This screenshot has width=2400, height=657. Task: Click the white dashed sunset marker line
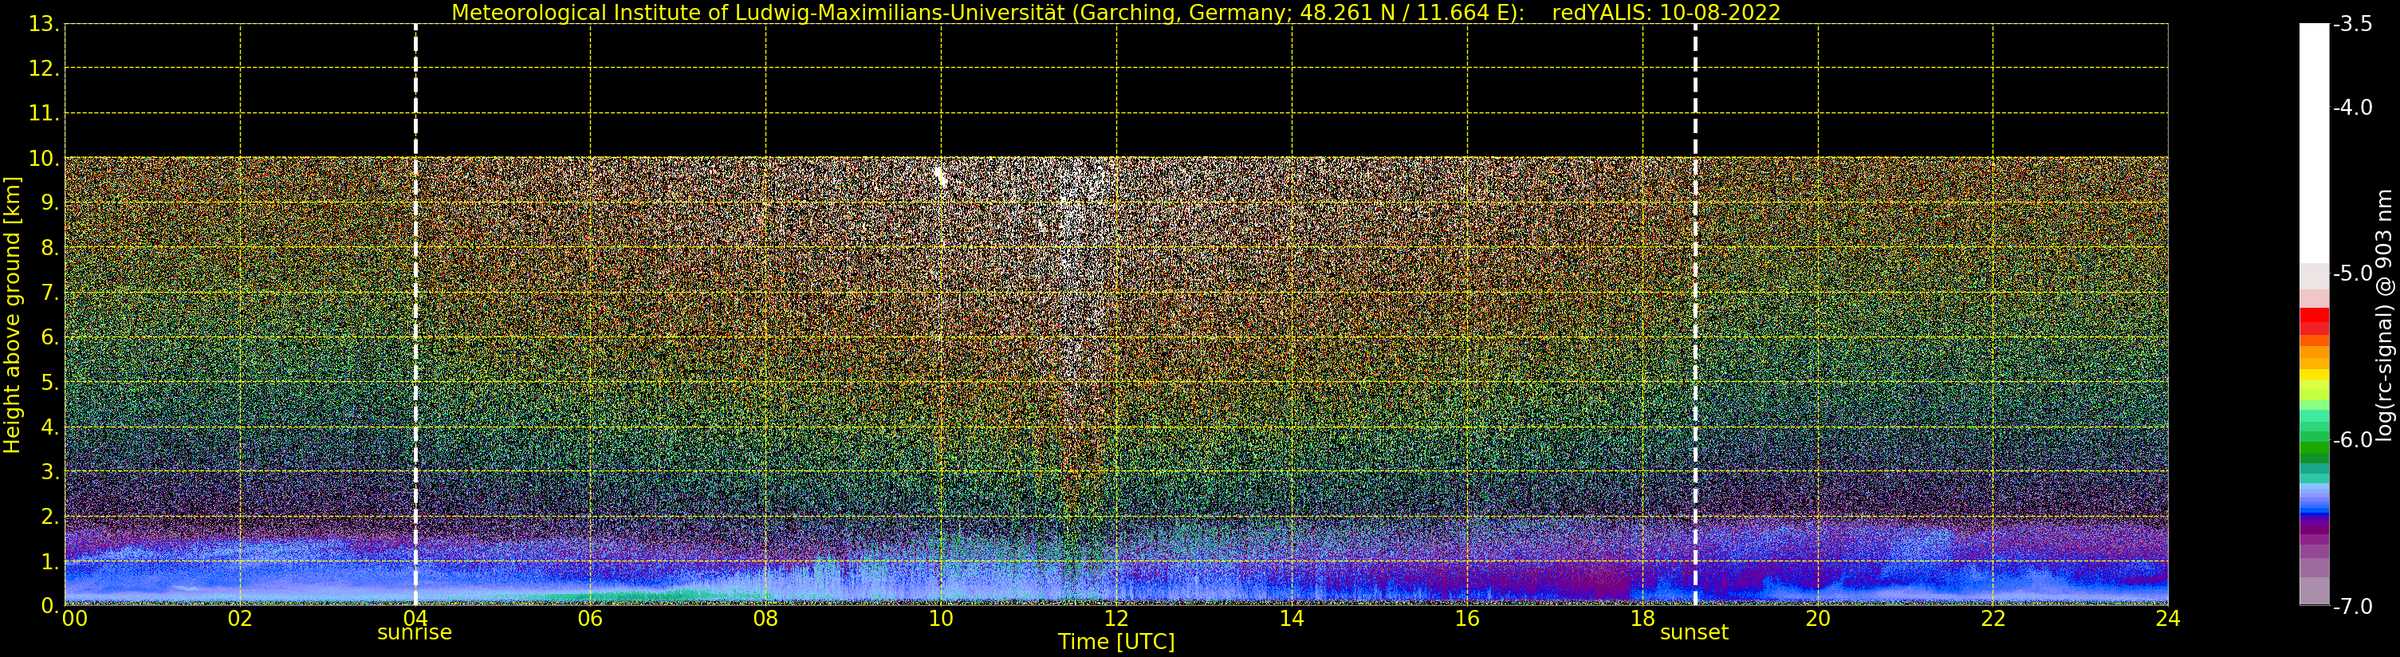(x=1694, y=315)
